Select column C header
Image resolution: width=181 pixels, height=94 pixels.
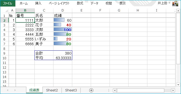(44, 10)
